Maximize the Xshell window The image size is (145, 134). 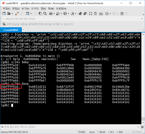pyautogui.click(x=131, y=3)
